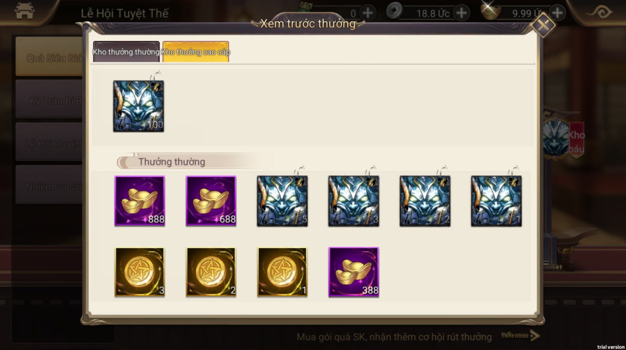Select the 888 gold ingot reward

(x=140, y=201)
